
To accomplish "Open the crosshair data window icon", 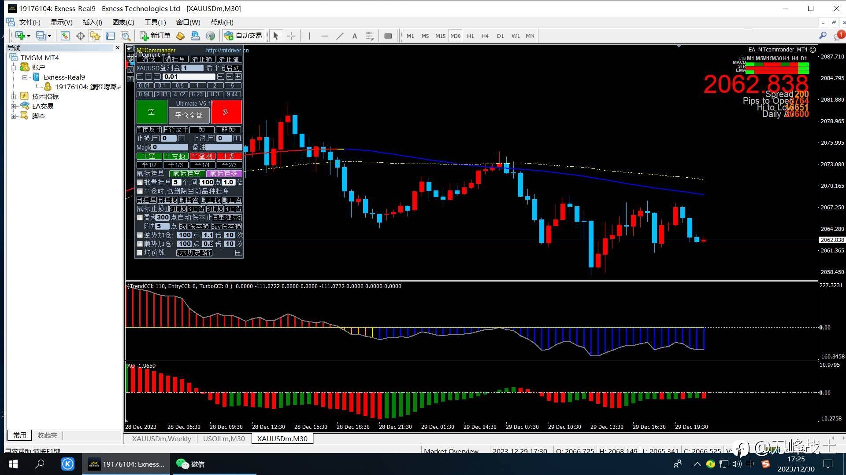I will tap(80, 36).
